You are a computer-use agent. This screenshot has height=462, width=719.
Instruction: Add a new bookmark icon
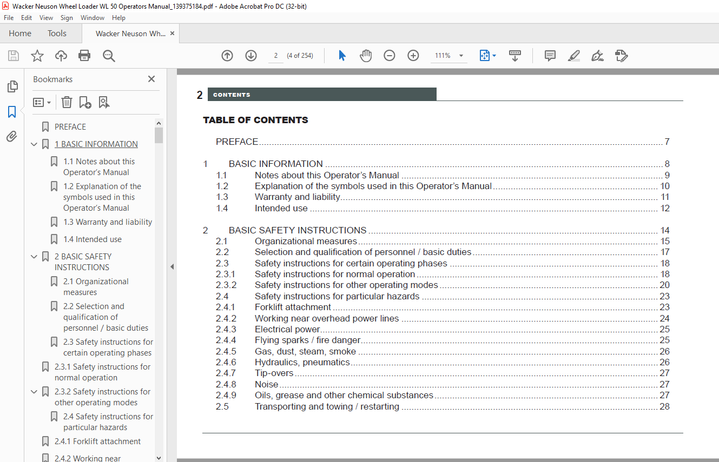point(85,102)
